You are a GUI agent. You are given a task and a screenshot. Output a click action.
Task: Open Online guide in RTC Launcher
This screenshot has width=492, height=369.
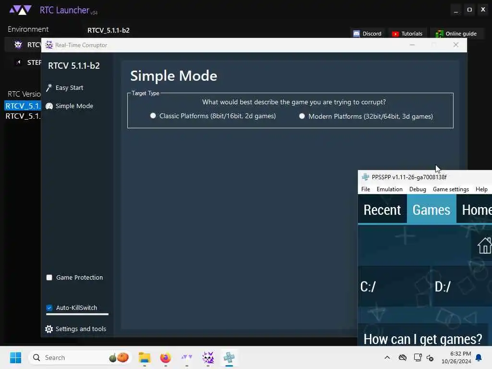pos(456,34)
